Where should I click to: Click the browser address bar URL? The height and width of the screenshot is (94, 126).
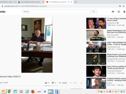click(25, 6)
